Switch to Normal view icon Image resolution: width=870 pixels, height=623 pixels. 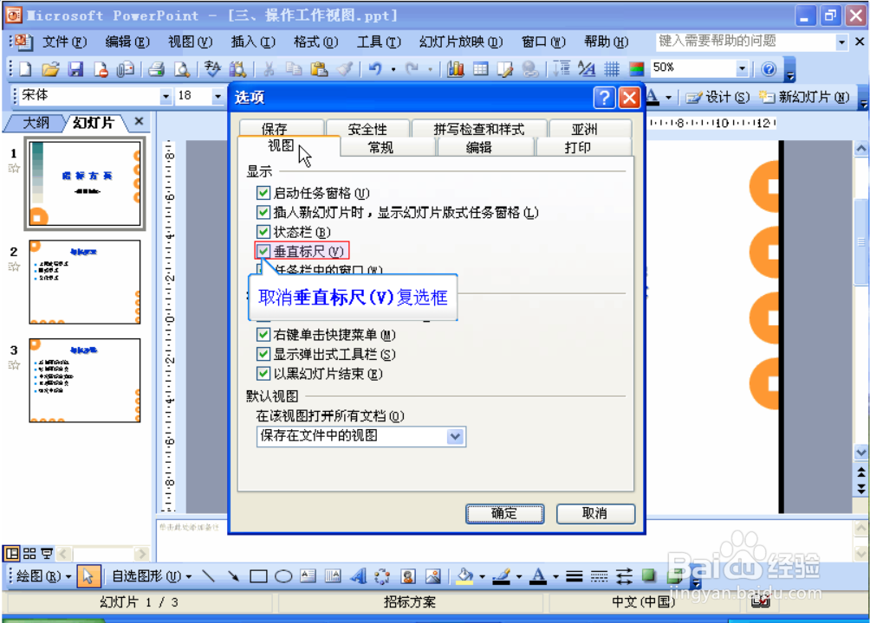click(x=11, y=553)
